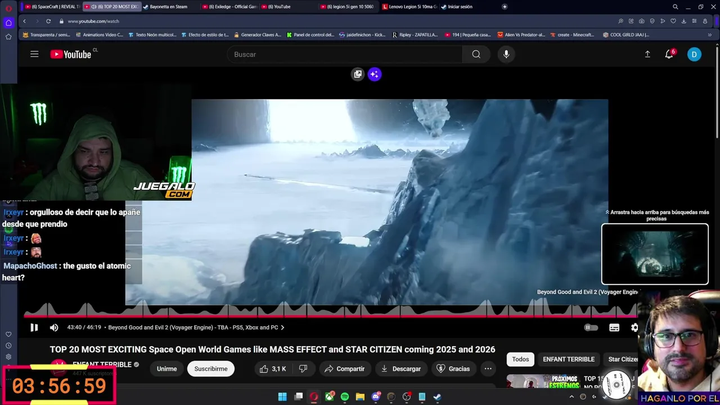Click the Próximos Estrenos recommended video thumbnail
This screenshot has width=720, height=405.
coord(543,381)
